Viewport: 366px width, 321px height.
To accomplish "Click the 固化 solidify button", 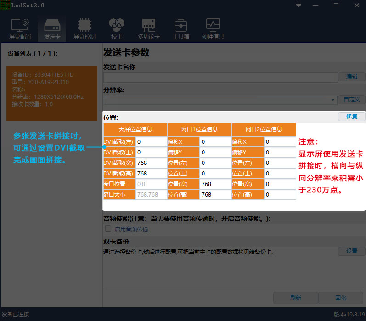I will 341,298.
